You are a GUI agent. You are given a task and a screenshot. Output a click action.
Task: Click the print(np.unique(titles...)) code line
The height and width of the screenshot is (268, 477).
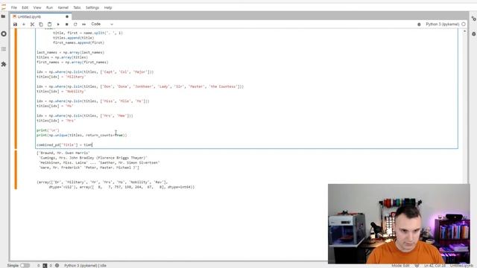point(81,135)
